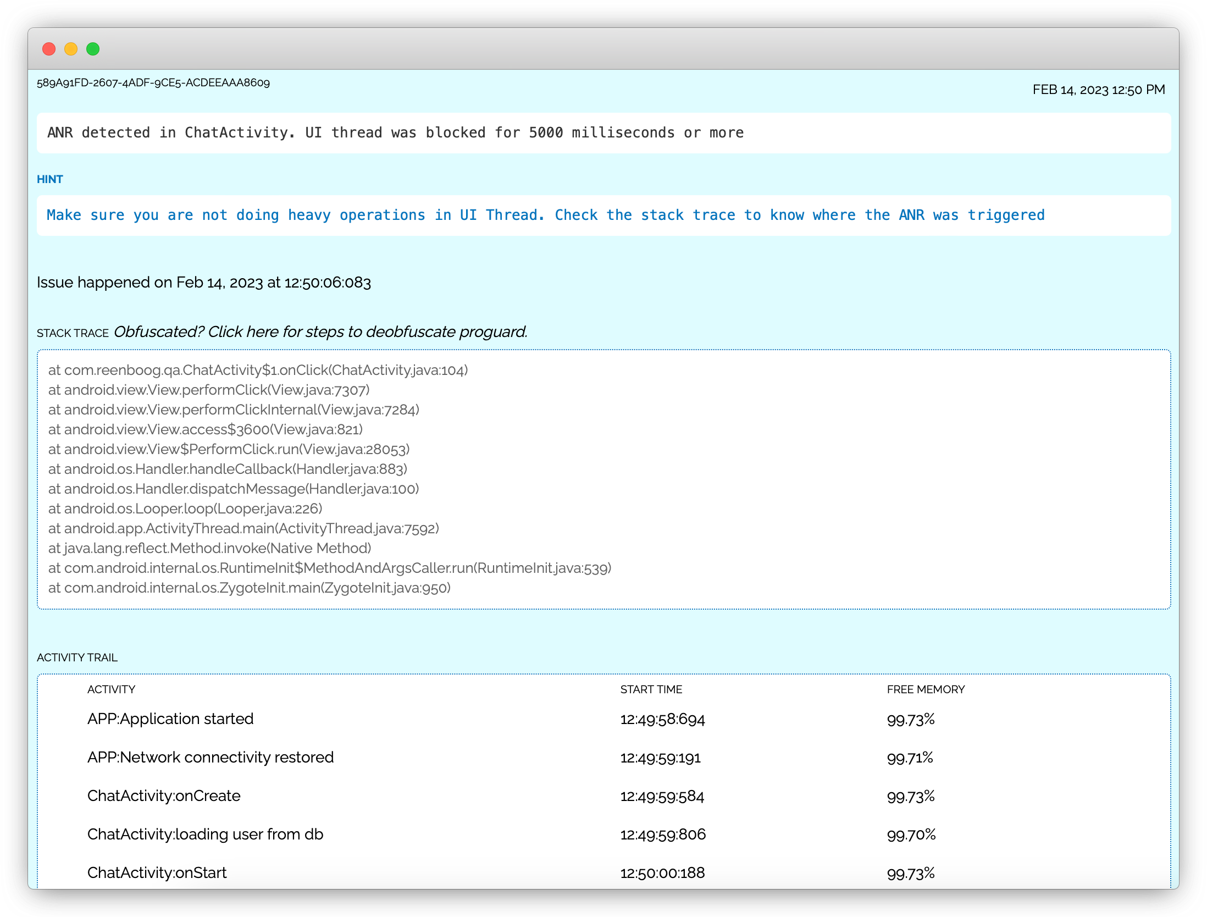Click the ANR detected in ChatActivity message
Viewport: 1207px width, 917px height.
click(395, 133)
